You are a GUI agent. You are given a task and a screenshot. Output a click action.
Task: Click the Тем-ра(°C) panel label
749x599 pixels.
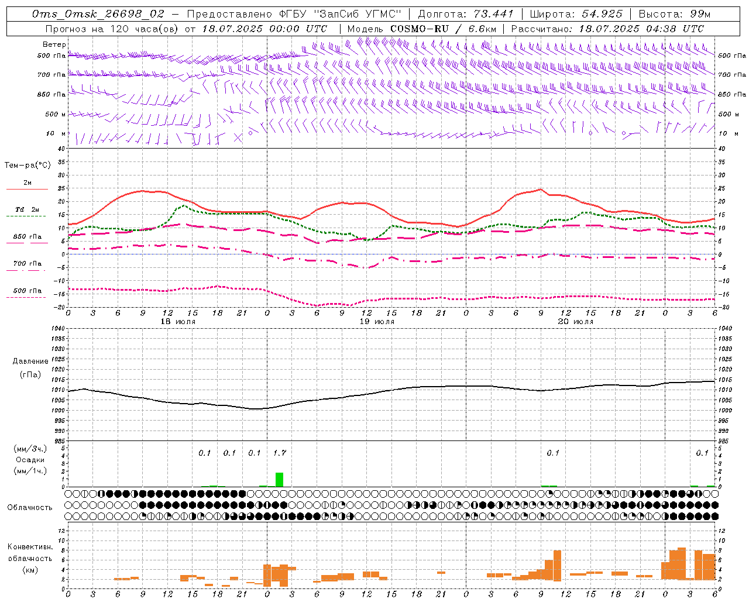click(28, 166)
